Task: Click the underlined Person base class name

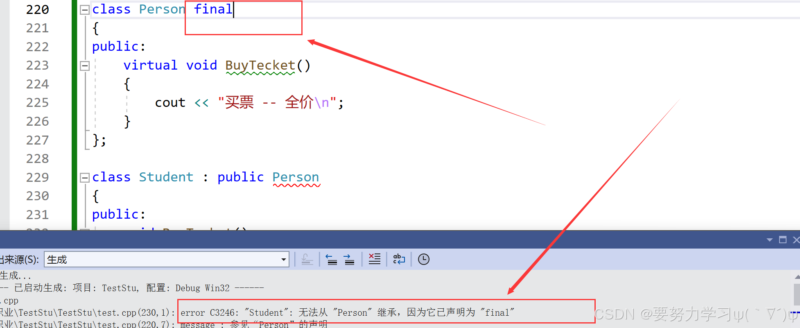Action: tap(296, 177)
